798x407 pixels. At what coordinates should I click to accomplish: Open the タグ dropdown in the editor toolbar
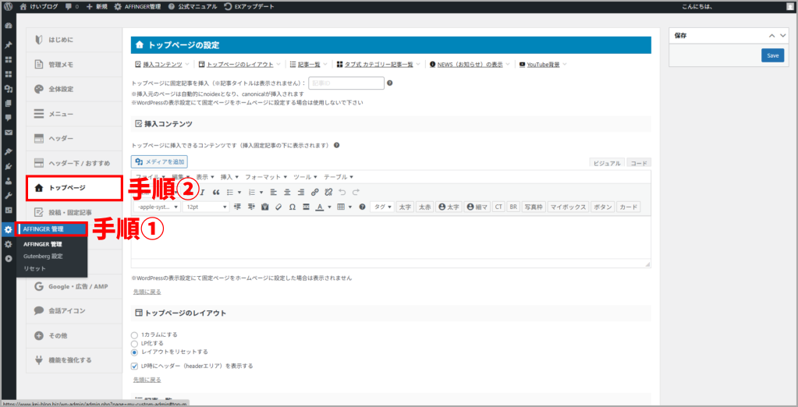[382, 207]
